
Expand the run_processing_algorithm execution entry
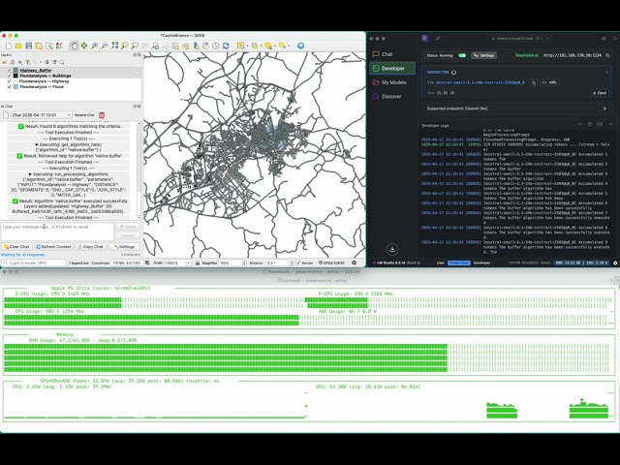click(x=30, y=174)
